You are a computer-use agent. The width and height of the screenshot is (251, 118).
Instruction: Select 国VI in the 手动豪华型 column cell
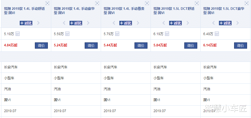(57, 100)
